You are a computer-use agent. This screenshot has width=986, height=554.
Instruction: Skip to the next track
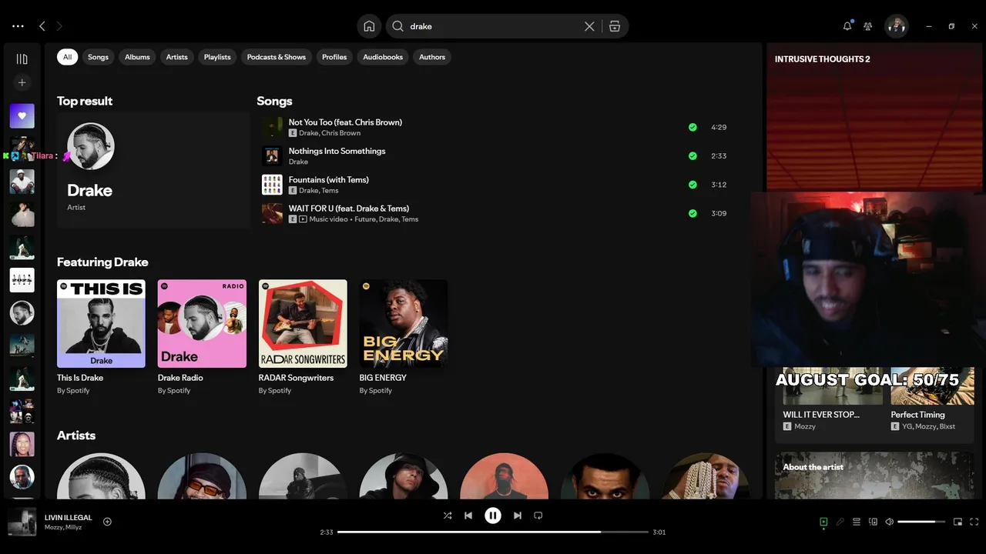(x=518, y=516)
